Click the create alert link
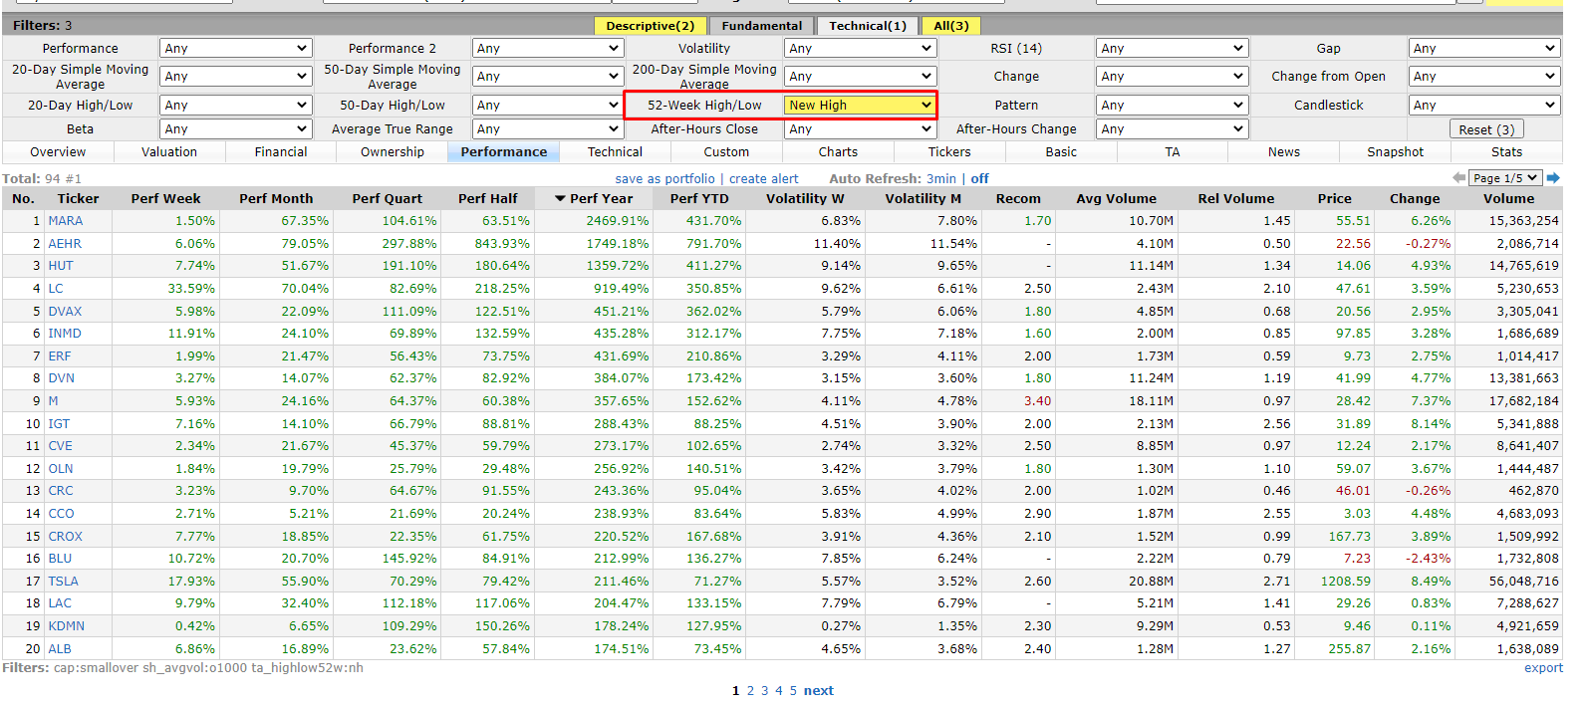The width and height of the screenshot is (1587, 708). click(x=763, y=179)
